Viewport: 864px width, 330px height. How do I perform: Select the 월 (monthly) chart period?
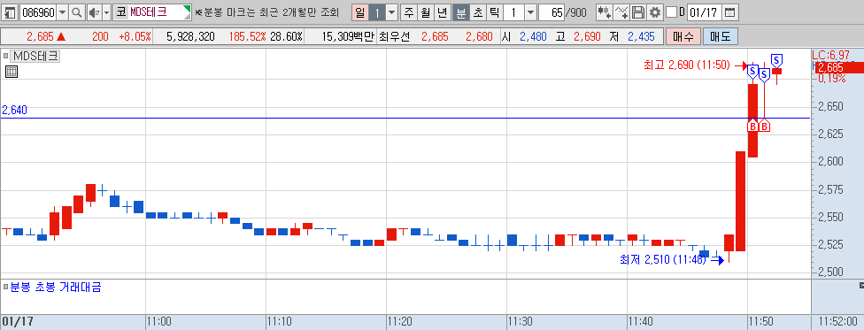(426, 12)
